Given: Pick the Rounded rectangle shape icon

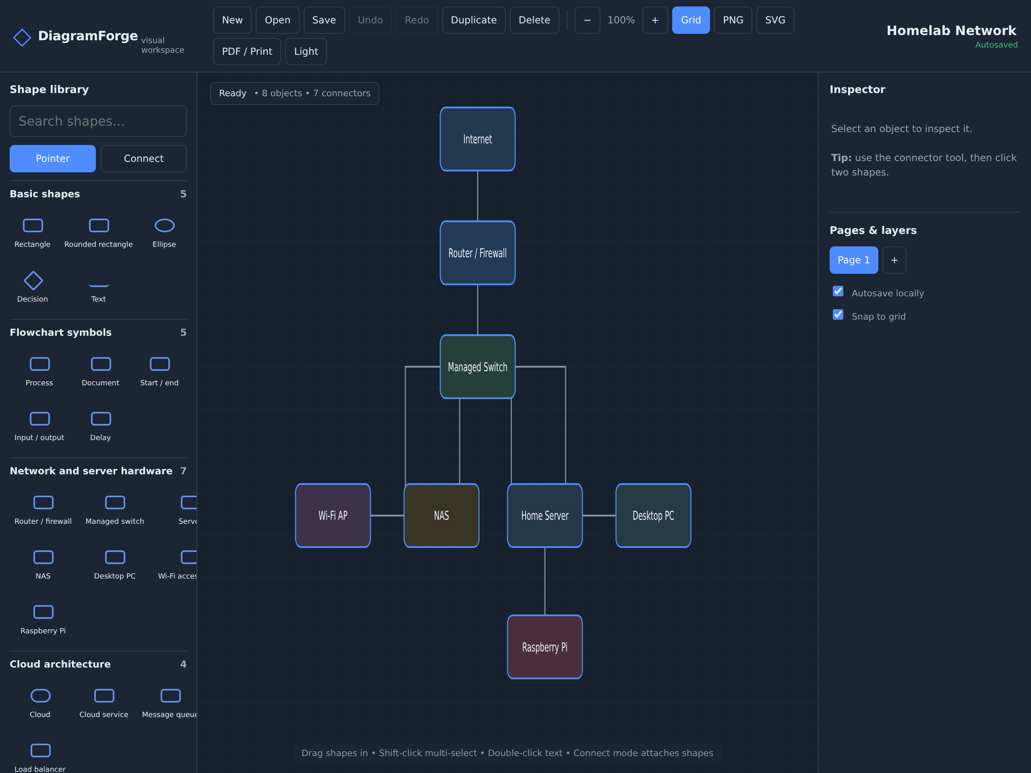Looking at the screenshot, I should coord(99,225).
